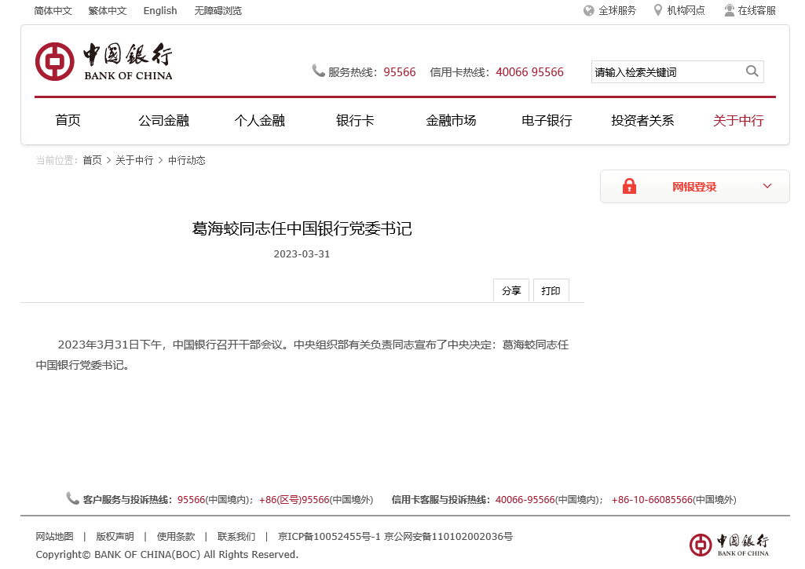Viewport: 805px width, 569px height.
Task: Click the service hotline number 95566 in header
Action: (400, 72)
